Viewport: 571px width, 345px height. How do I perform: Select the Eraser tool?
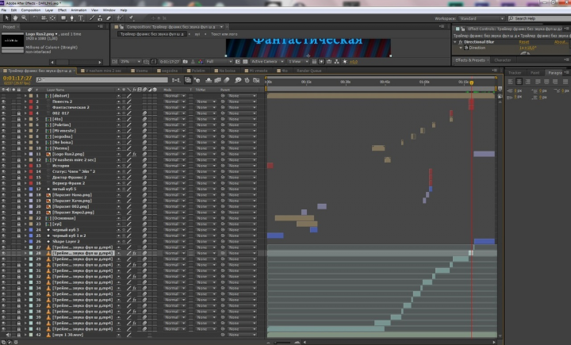[109, 18]
